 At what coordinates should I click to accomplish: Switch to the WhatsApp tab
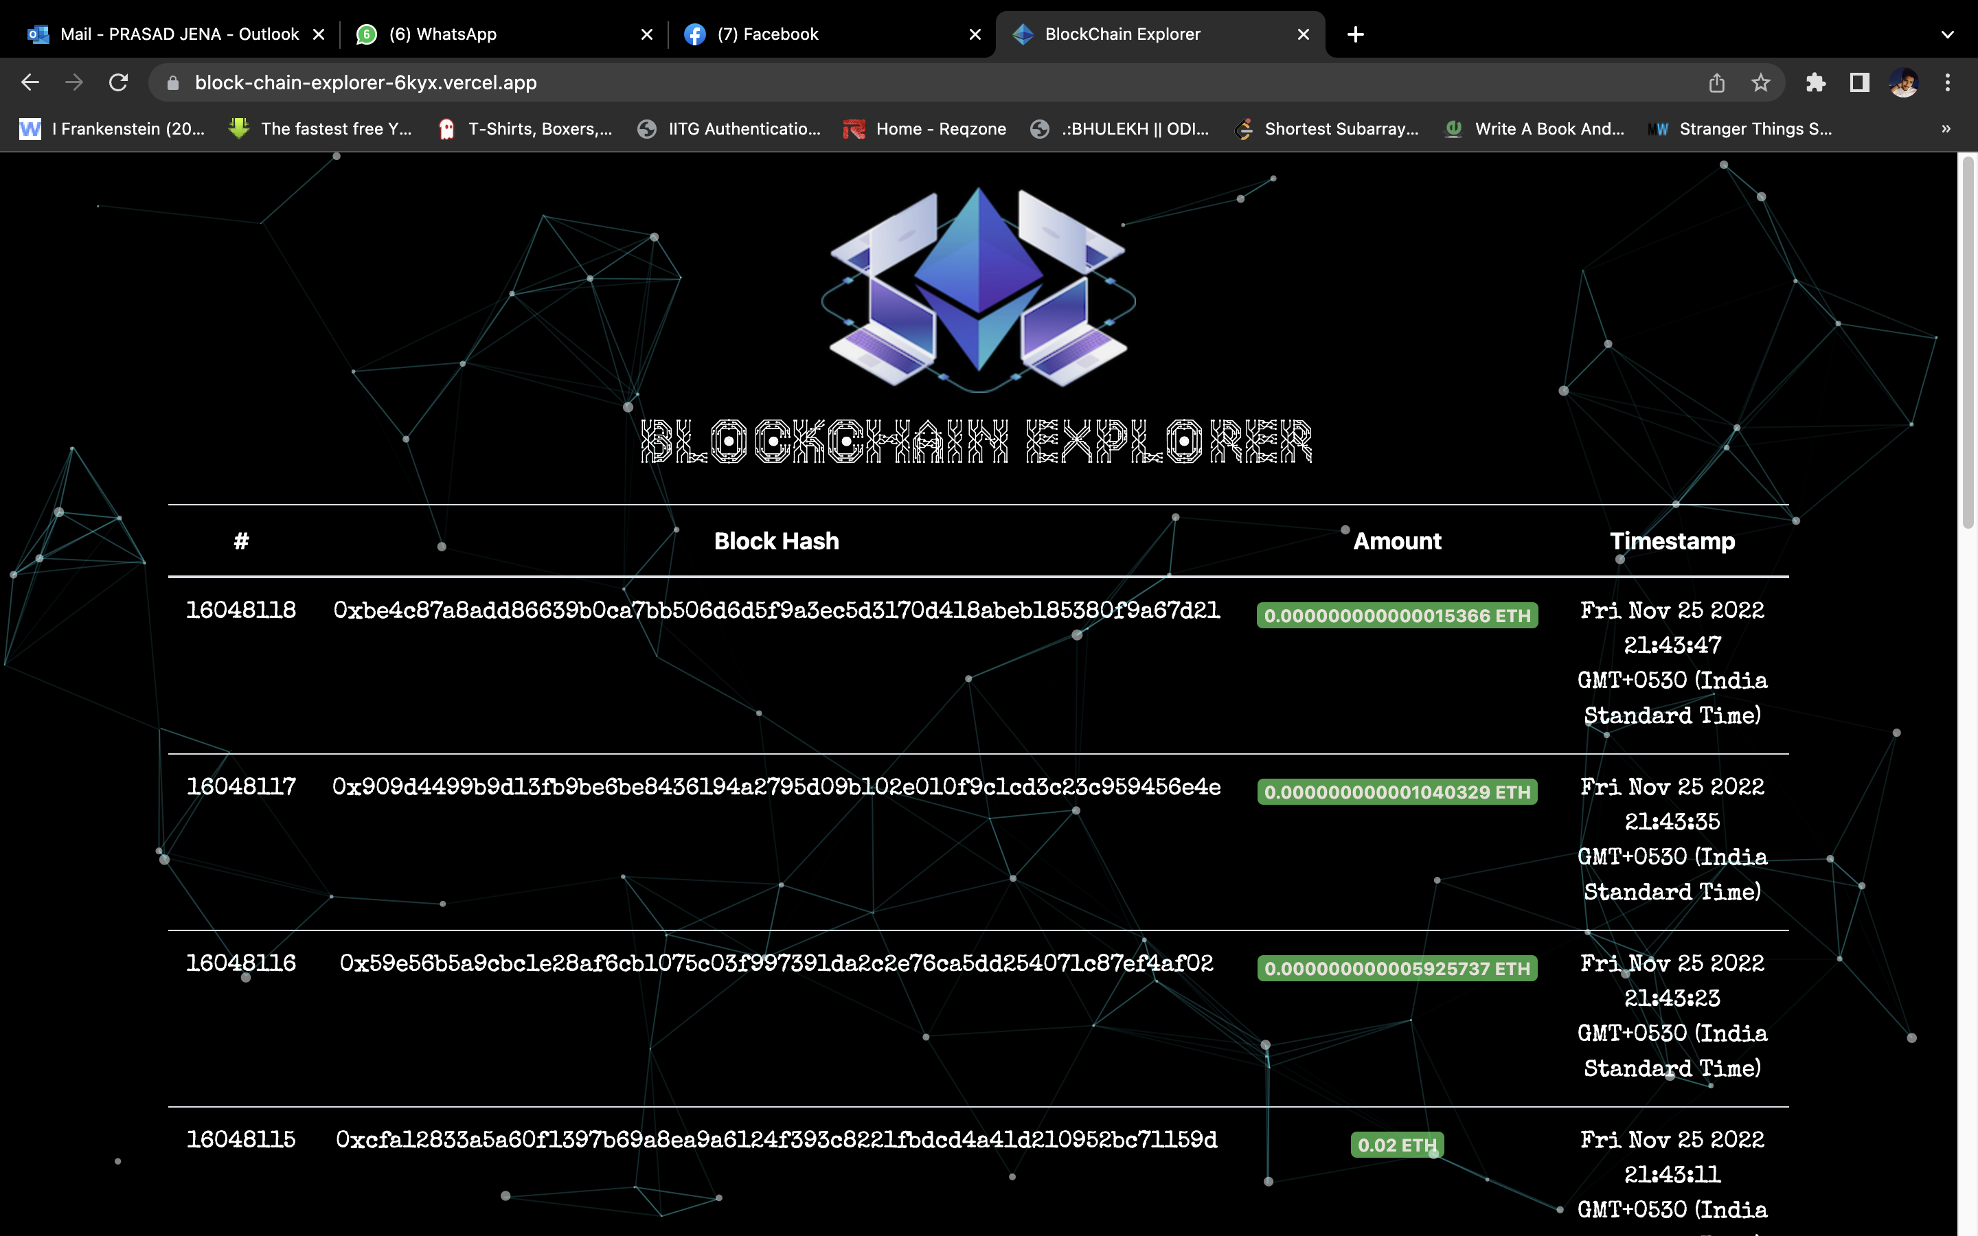(503, 34)
